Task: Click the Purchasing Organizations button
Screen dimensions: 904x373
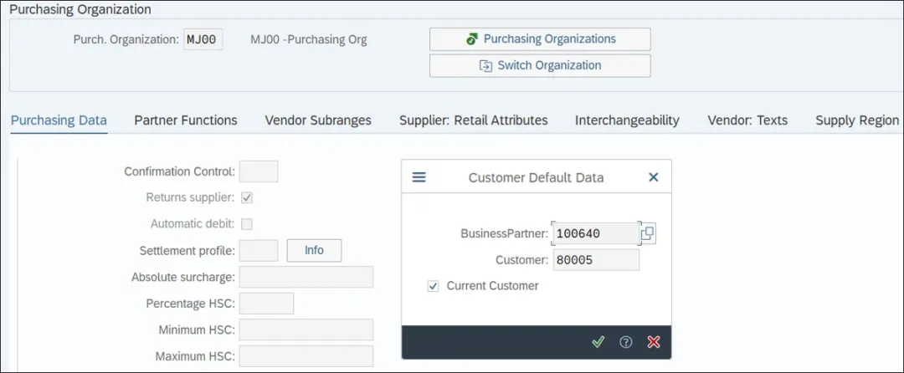Action: [540, 39]
